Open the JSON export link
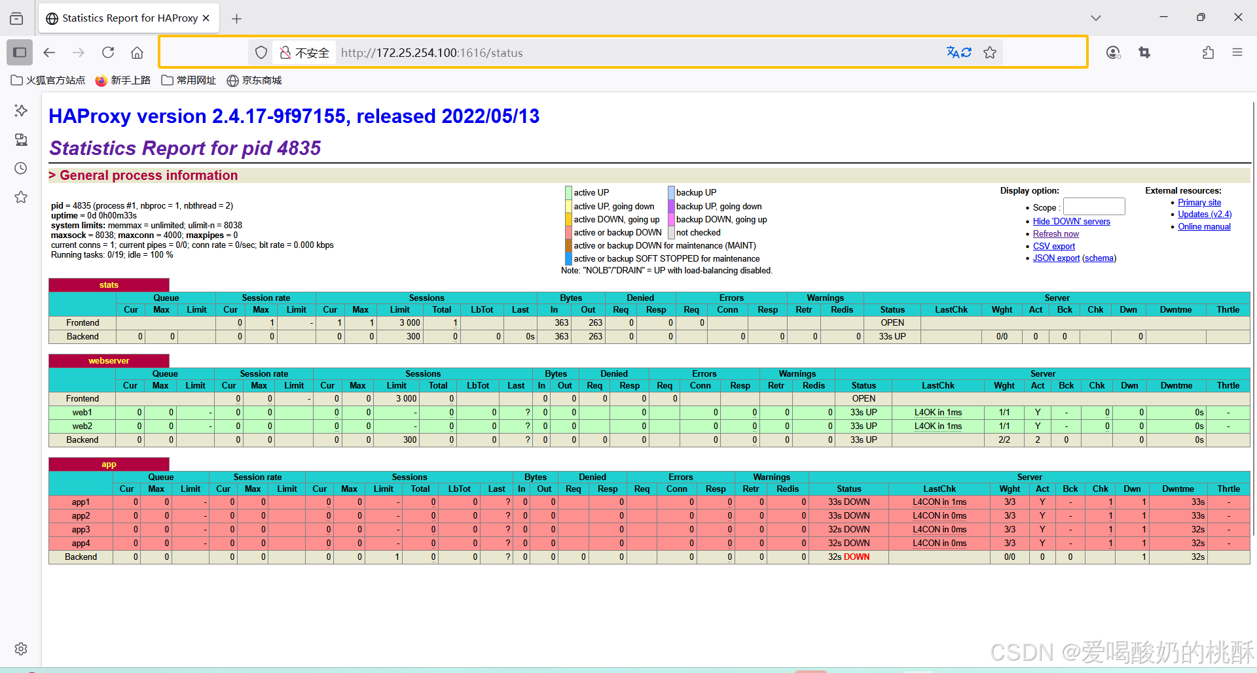The image size is (1257, 673). tap(1056, 258)
